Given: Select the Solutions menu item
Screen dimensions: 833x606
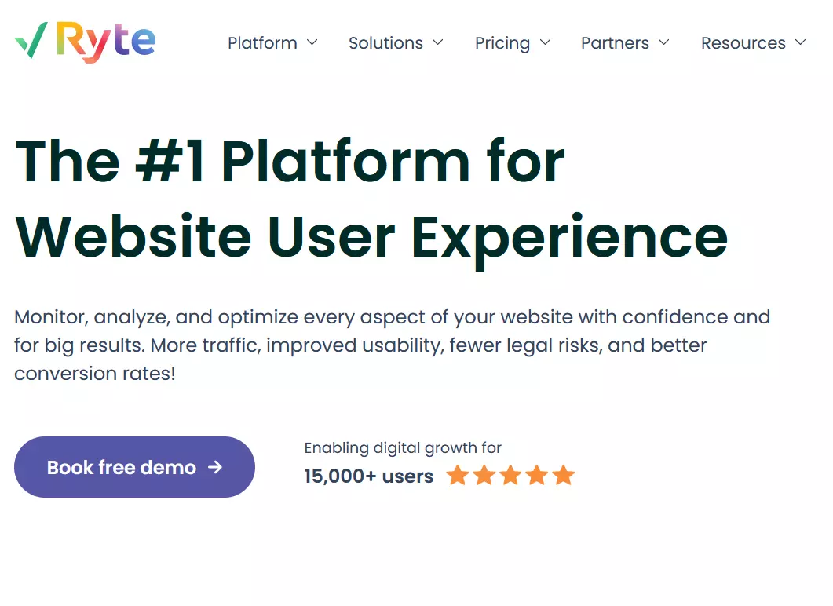Looking at the screenshot, I should [x=385, y=43].
